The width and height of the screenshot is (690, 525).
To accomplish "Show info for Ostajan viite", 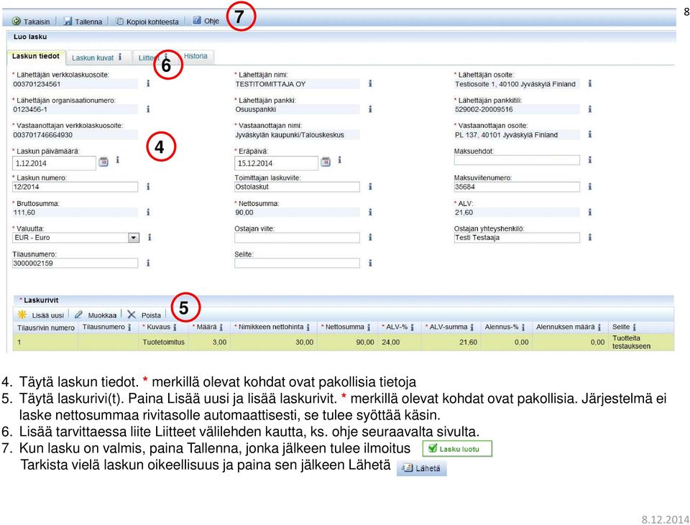I will click(370, 237).
